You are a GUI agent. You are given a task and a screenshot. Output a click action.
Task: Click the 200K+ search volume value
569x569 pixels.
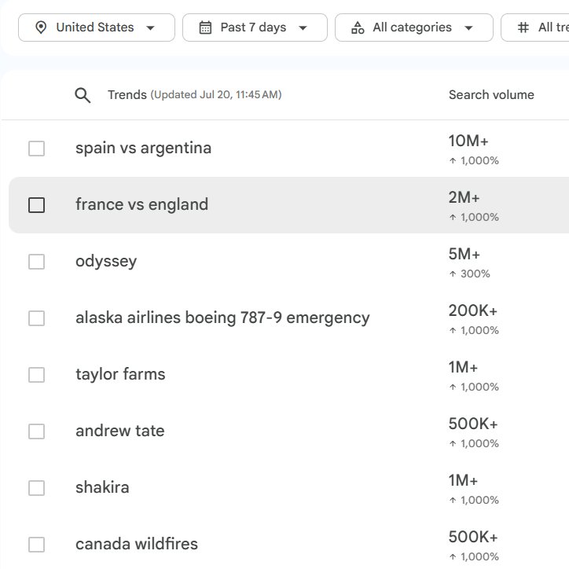(x=473, y=311)
